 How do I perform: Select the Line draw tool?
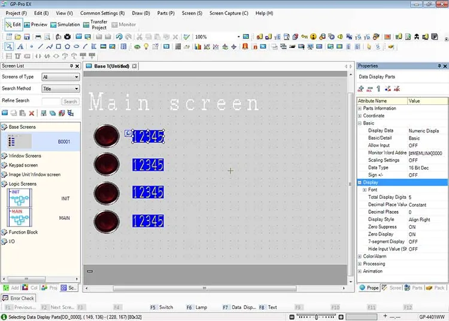point(40,46)
